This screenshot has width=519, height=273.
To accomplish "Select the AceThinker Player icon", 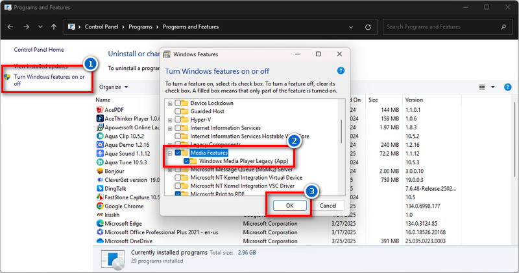I will 100,118.
